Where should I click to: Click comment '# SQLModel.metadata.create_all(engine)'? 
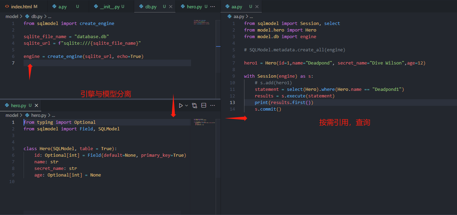click(295, 50)
